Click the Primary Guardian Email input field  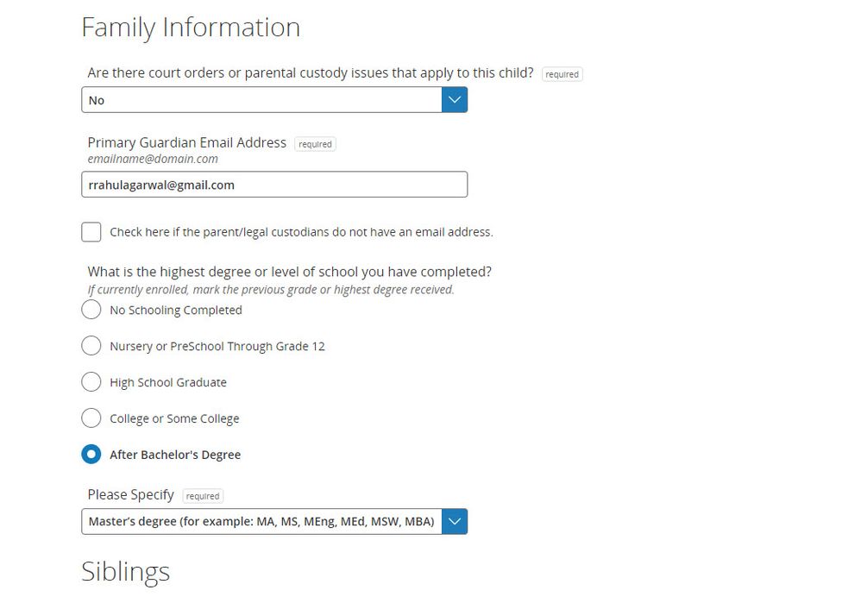pyautogui.click(x=274, y=185)
